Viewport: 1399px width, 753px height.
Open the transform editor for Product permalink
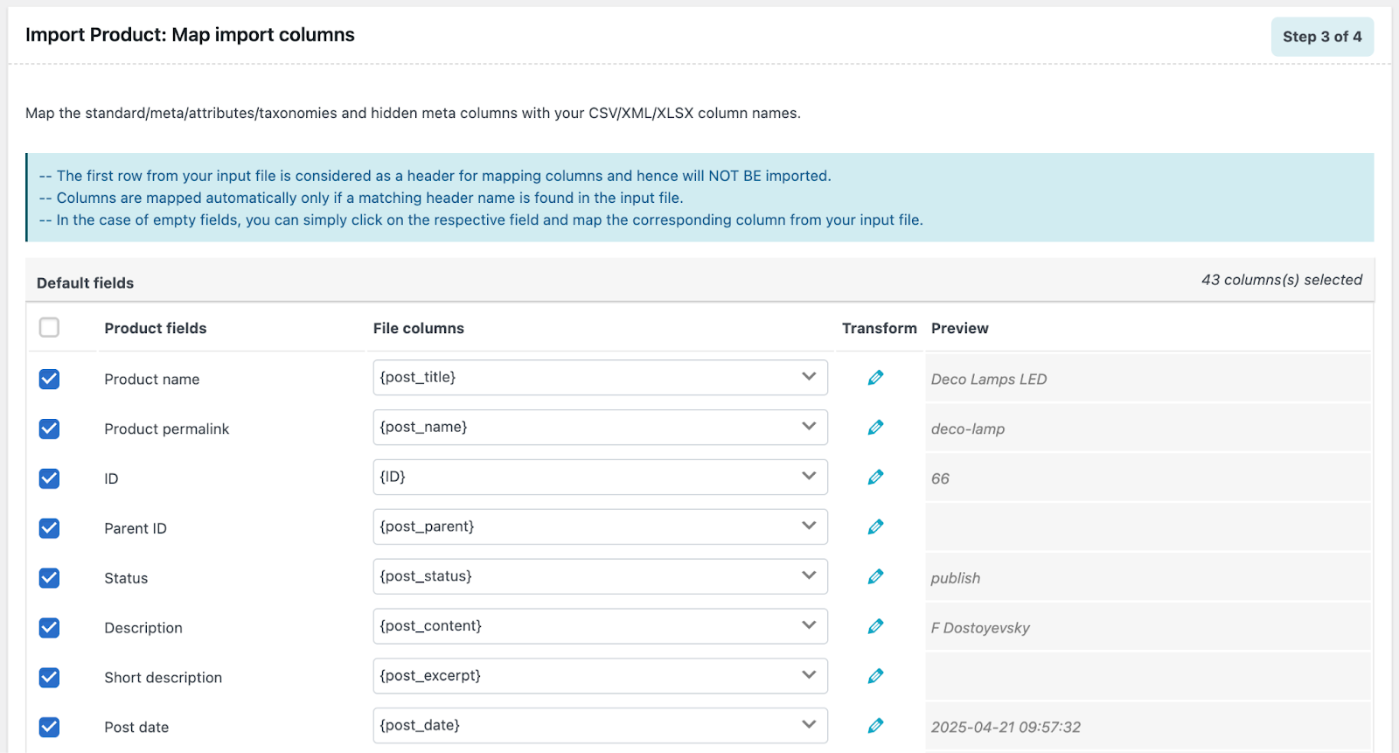875,428
